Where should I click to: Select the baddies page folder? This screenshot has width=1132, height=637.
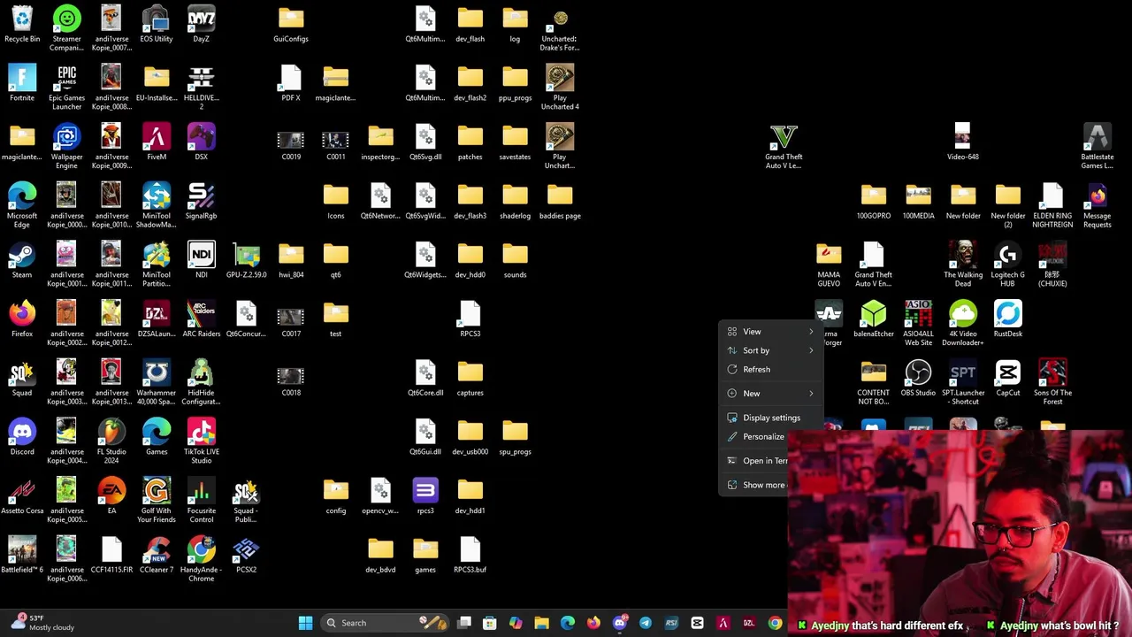[560, 201]
